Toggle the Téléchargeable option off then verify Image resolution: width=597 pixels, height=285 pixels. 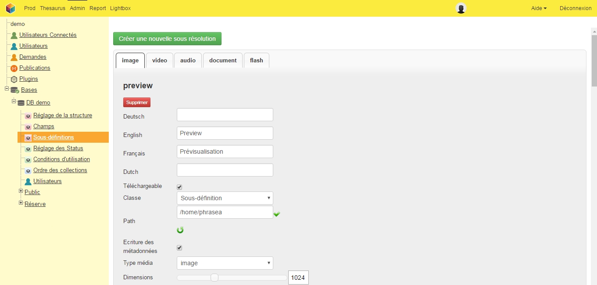(179, 187)
